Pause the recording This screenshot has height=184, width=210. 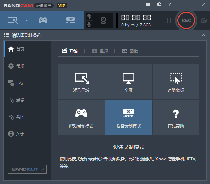169,20
